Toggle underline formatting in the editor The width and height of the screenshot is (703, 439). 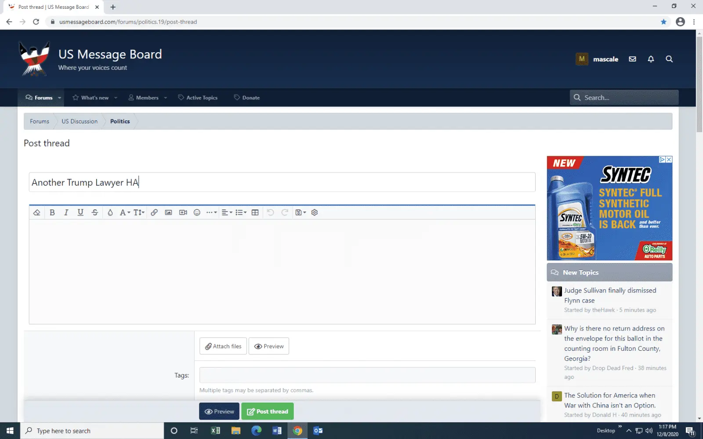click(x=80, y=212)
